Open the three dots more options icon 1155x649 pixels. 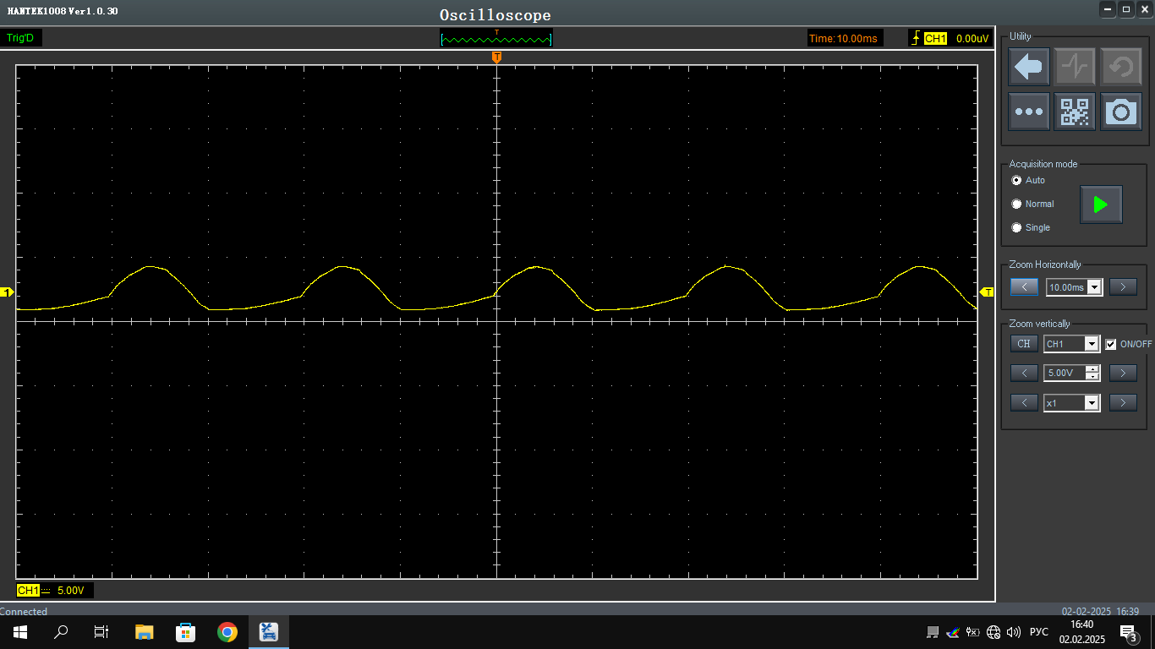(x=1029, y=112)
